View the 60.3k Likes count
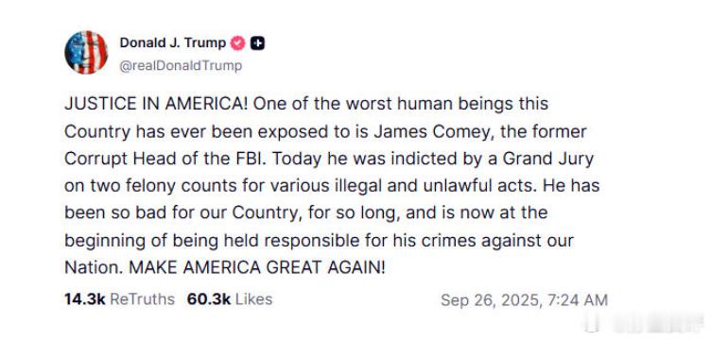This screenshot has height=340, width=711. coord(209,299)
